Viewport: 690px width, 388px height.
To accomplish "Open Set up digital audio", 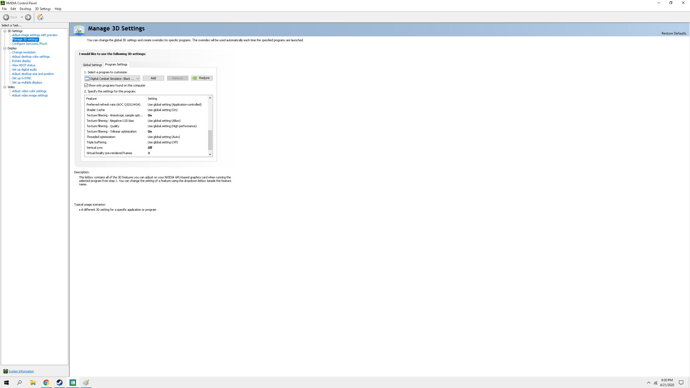I will click(x=25, y=70).
